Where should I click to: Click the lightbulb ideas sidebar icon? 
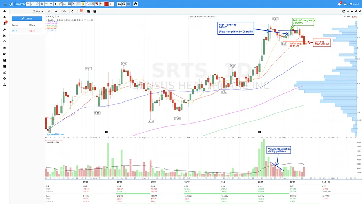pyautogui.click(x=4, y=42)
